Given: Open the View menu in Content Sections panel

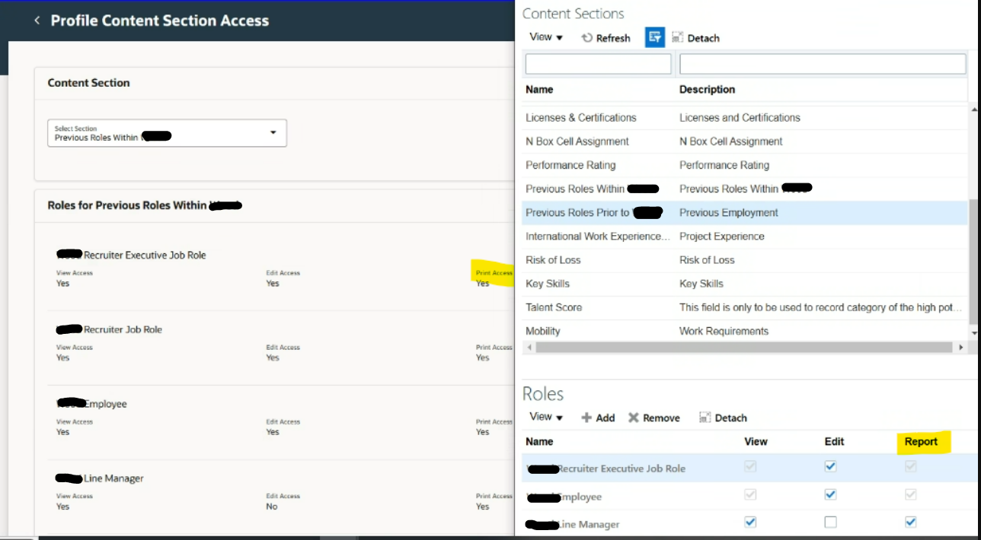Looking at the screenshot, I should pos(545,37).
